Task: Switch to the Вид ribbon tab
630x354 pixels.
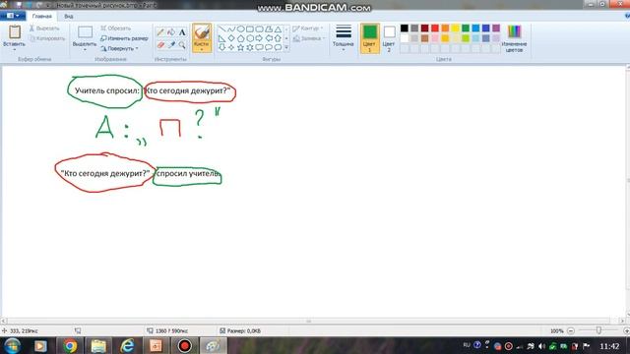Action: click(69, 16)
